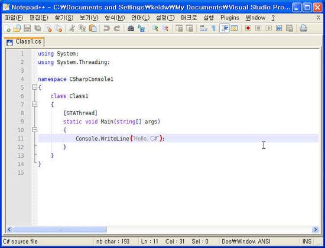Click the 'Main' method name on line 9
The image size is (325, 248).
107,122
